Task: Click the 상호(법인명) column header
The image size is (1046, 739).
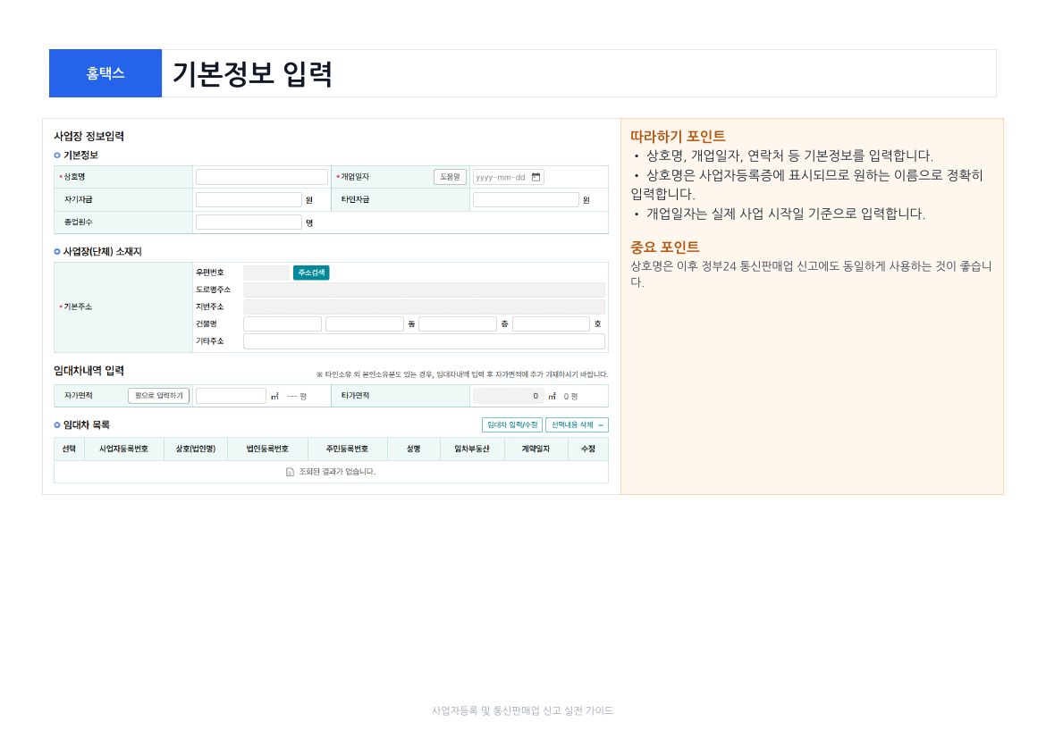Action: (x=196, y=449)
